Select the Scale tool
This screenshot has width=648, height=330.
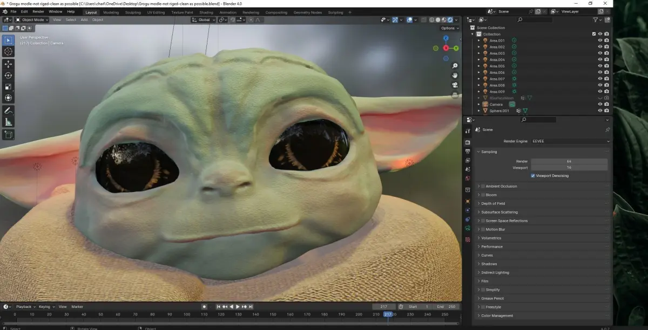click(8, 87)
